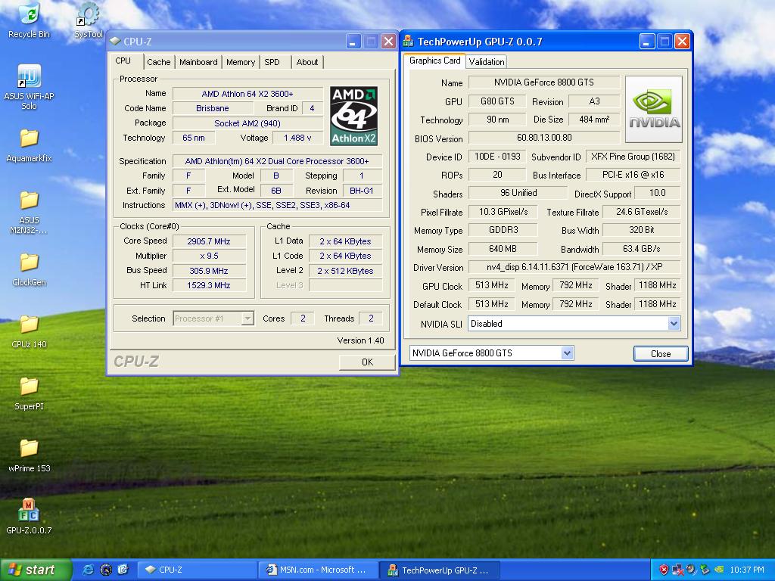Switch to the Mainboard tab
The height and width of the screenshot is (581, 775).
(x=198, y=62)
